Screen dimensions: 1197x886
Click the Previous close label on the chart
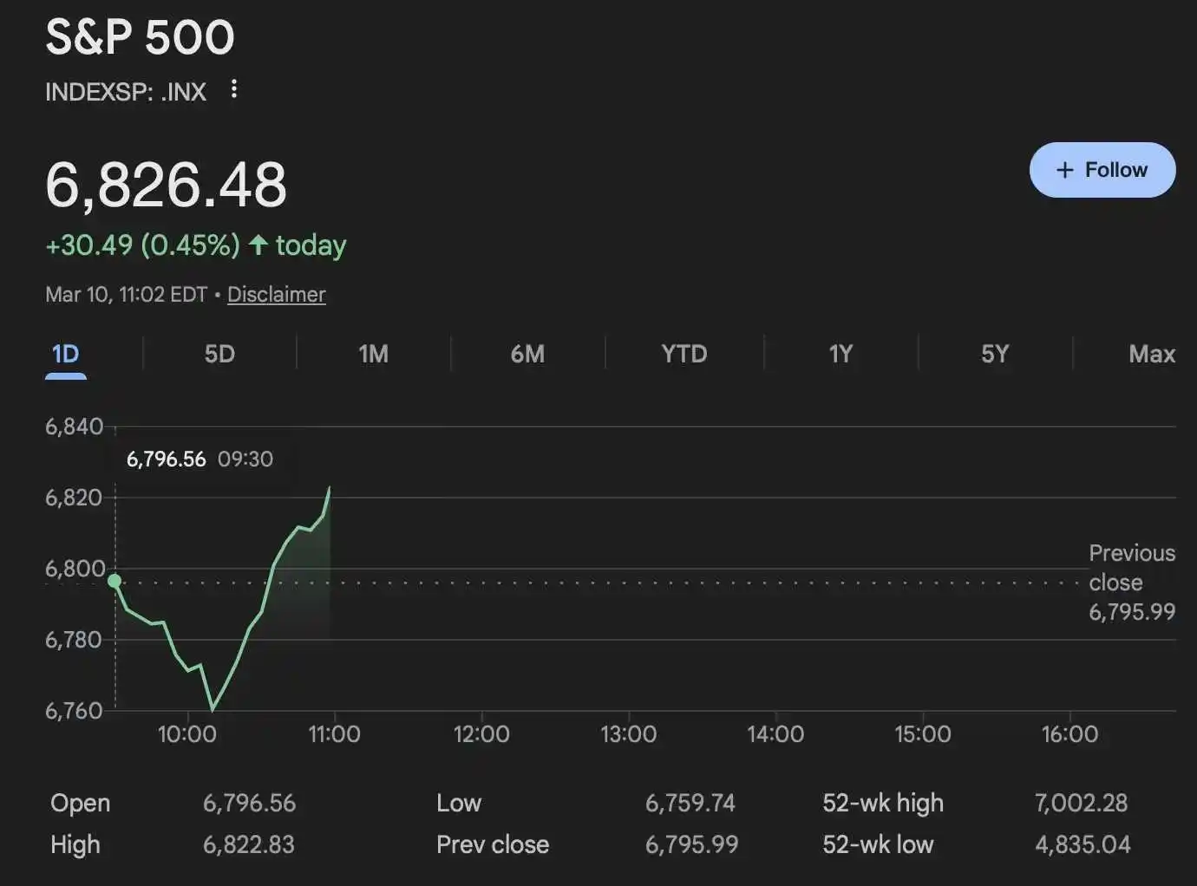[x=1131, y=568]
